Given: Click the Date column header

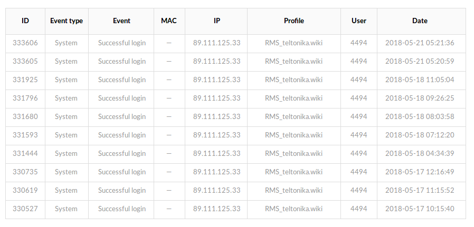Looking at the screenshot, I should [x=420, y=21].
